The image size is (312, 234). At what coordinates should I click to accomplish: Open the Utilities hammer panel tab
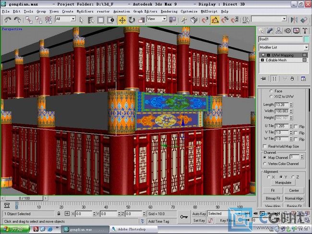pyautogui.click(x=305, y=31)
